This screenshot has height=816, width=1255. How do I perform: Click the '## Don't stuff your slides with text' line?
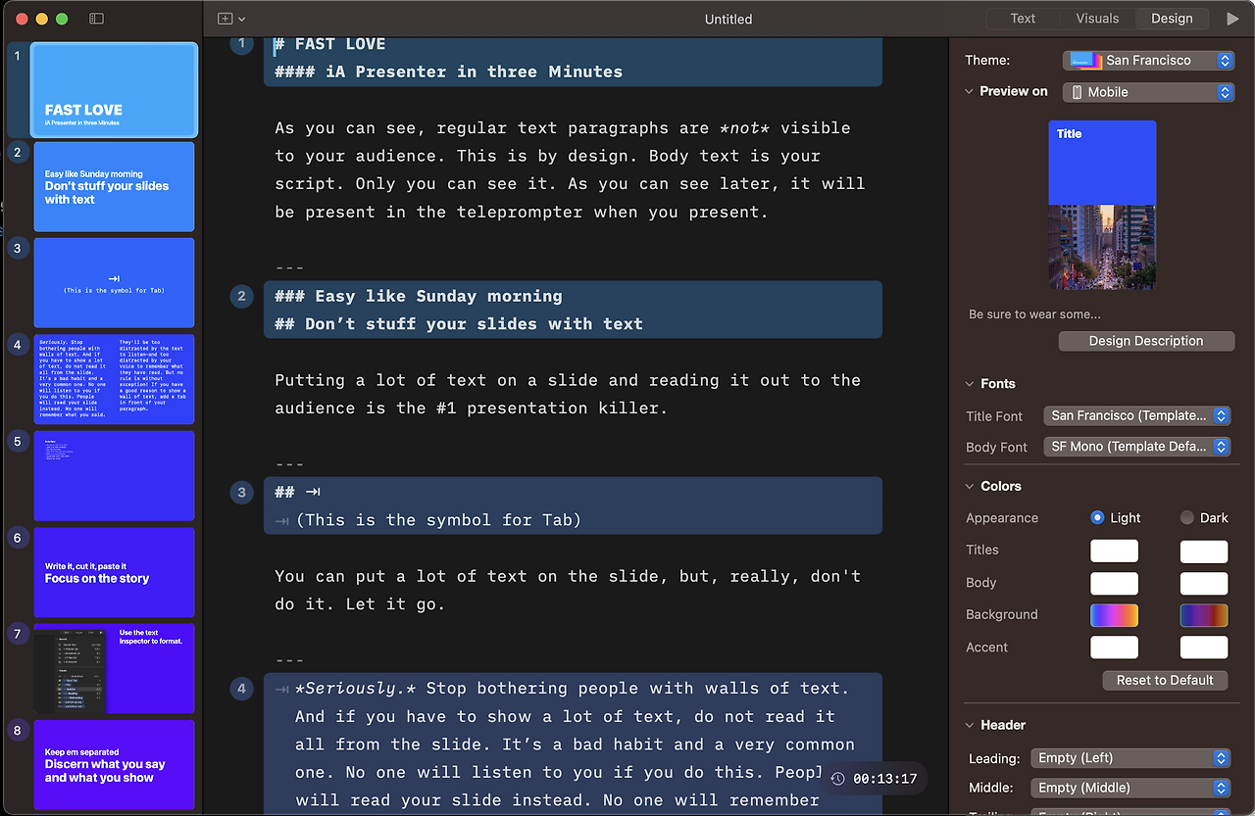click(459, 323)
